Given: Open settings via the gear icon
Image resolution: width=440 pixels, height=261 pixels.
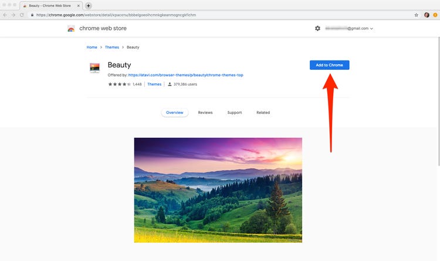Looking at the screenshot, I should 317,28.
